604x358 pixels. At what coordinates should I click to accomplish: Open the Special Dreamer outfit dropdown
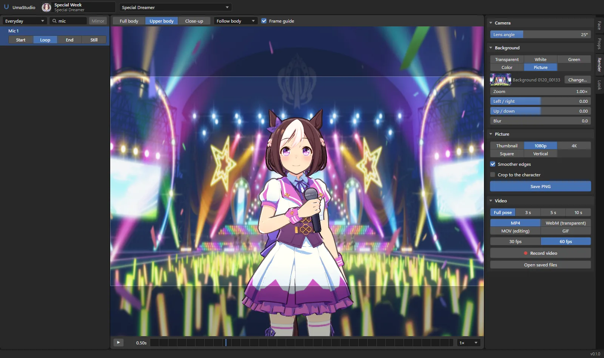(x=175, y=8)
